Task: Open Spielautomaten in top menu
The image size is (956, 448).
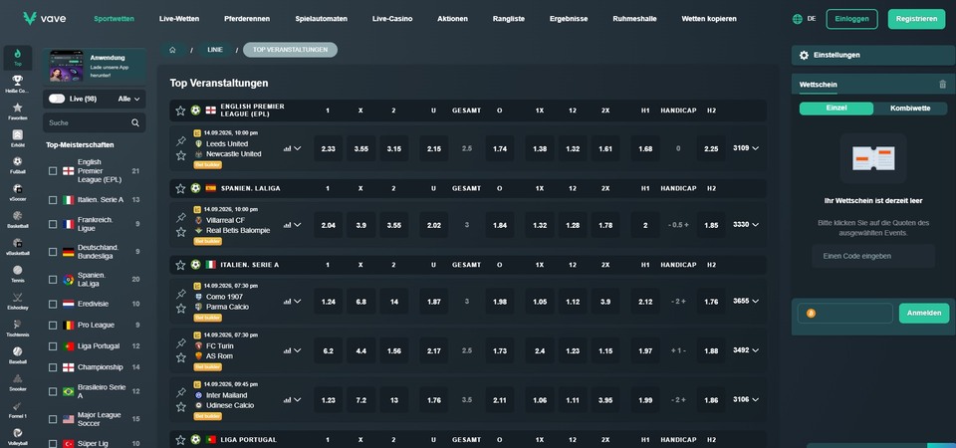Action: 322,19
